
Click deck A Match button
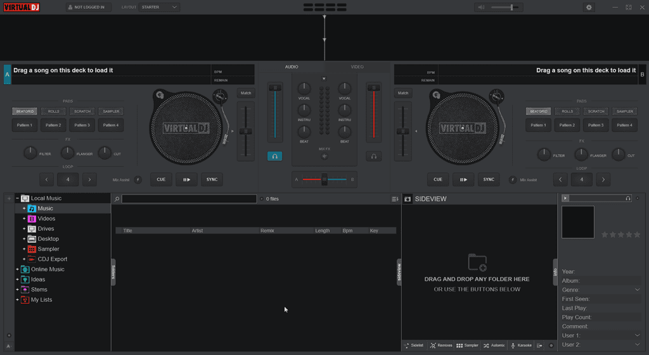(246, 93)
